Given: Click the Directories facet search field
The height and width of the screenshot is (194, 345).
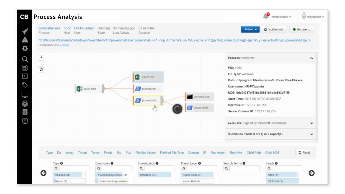Looking at the screenshot, I should (117, 168).
